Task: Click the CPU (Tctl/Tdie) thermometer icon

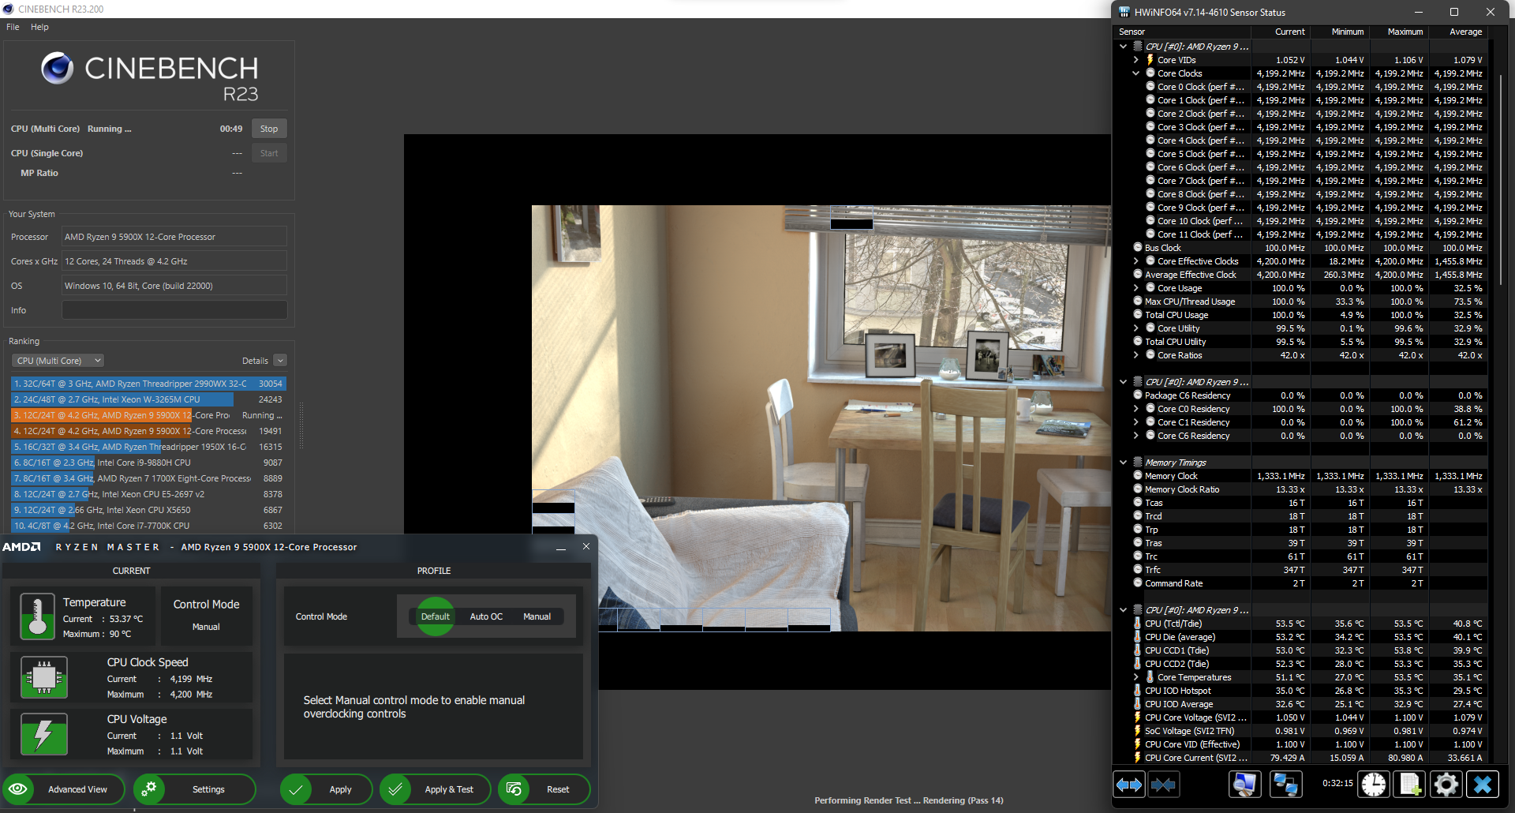Action: 1138,624
